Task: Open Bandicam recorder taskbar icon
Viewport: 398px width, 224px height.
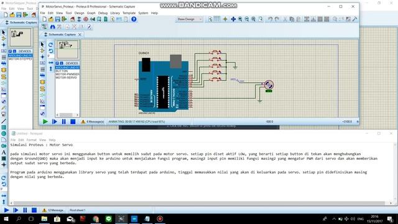Action: tap(160, 218)
